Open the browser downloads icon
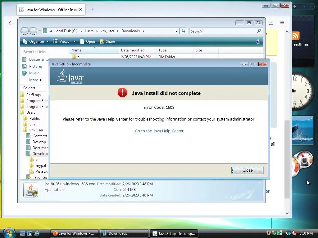 coord(271,23)
